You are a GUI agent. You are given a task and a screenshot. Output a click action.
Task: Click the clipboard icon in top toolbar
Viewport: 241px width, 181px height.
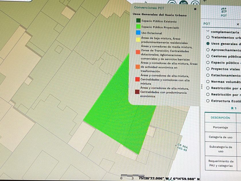(x=172, y=3)
